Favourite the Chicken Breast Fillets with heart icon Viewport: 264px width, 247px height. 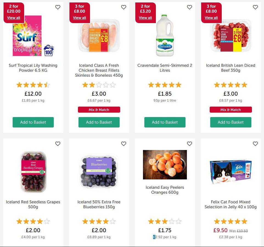(123, 7)
